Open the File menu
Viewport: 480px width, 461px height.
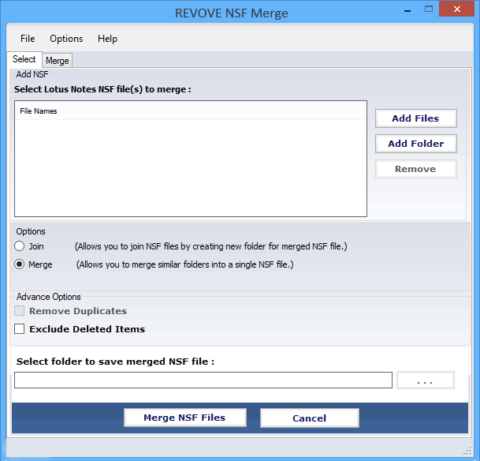pos(28,39)
